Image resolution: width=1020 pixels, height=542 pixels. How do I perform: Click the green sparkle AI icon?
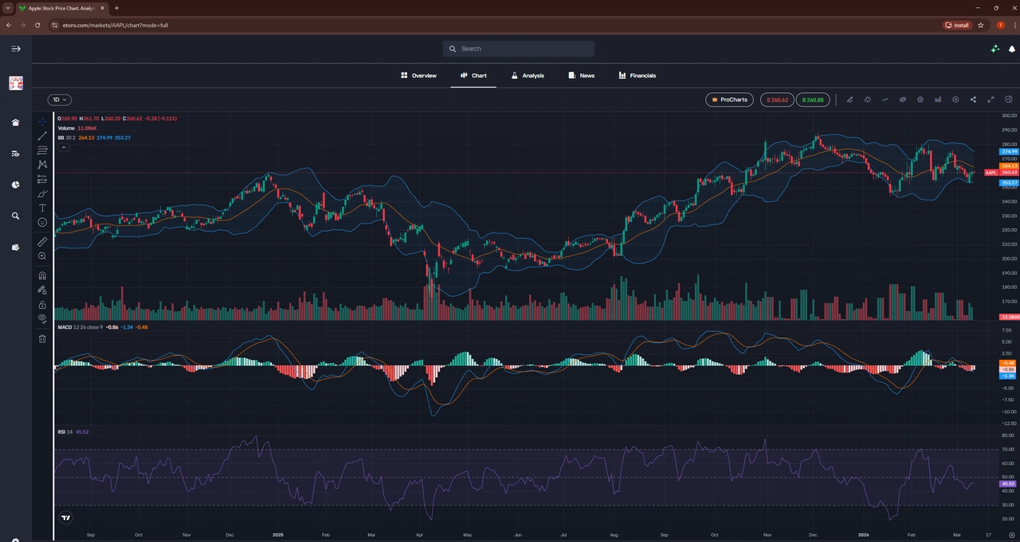(995, 49)
